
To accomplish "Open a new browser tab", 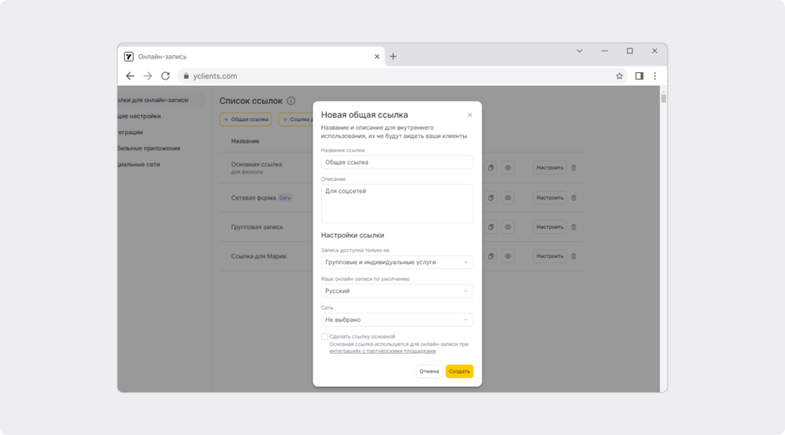I will point(393,57).
